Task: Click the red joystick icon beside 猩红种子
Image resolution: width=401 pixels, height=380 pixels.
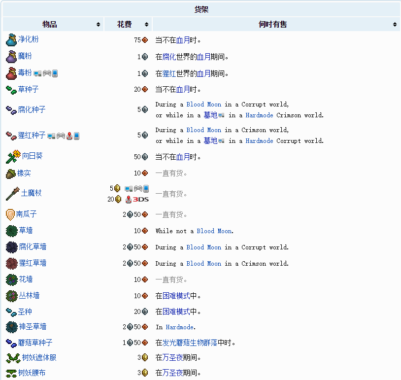Action: click(x=69, y=136)
